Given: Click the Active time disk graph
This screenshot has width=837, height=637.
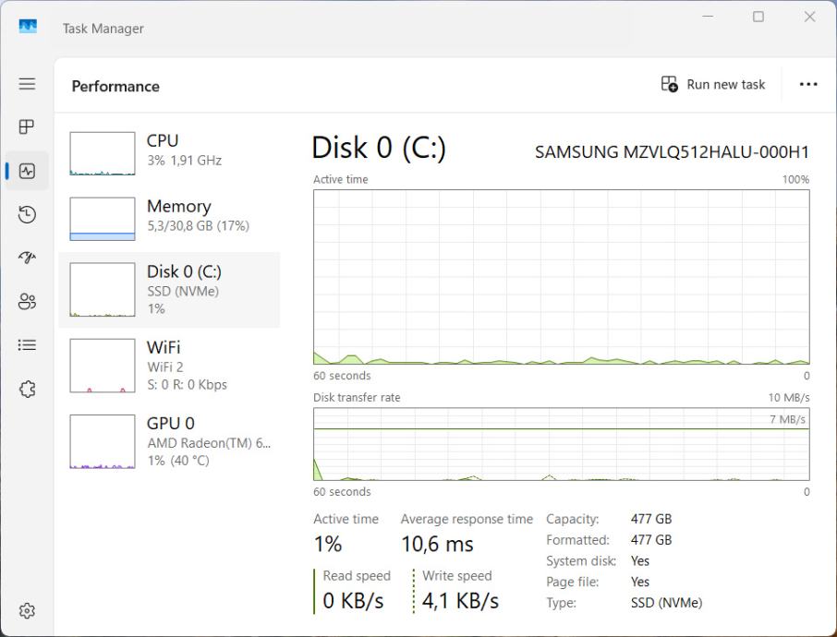Looking at the screenshot, I should pos(561,277).
